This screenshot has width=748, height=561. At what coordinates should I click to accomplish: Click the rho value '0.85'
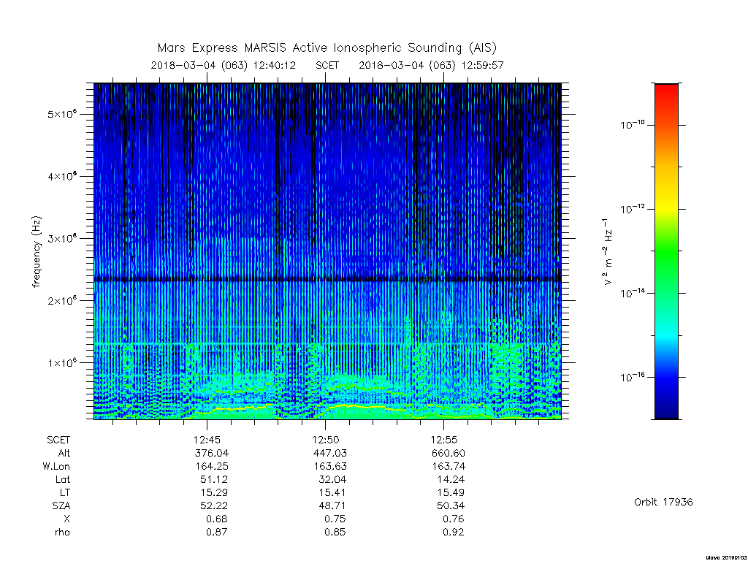335,532
